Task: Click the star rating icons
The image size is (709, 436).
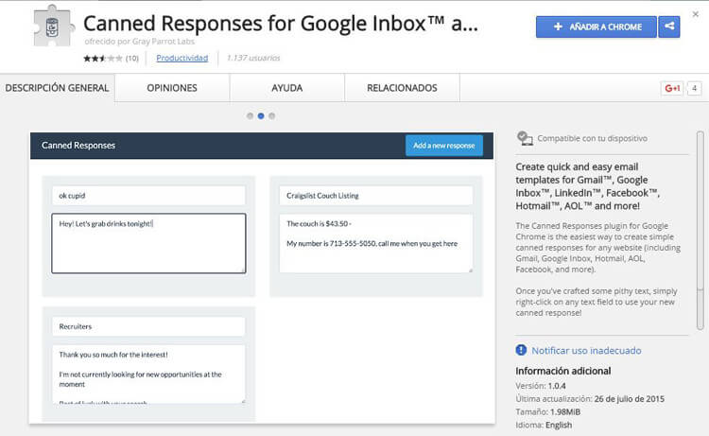Action: [103, 58]
